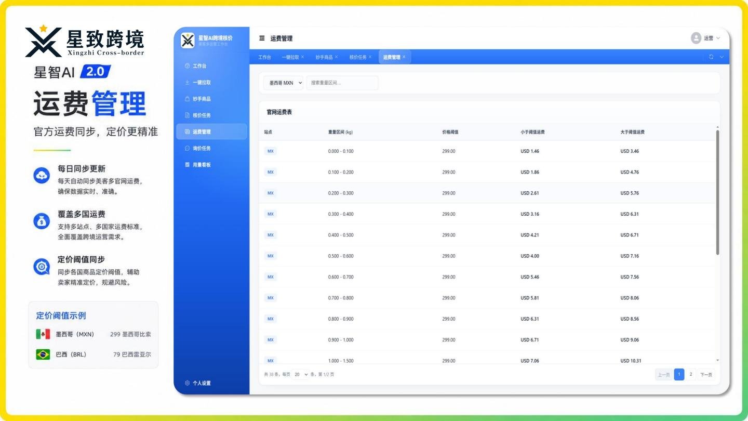Open 个人设置 gear icon in sidebar
748x421 pixels.
(x=188, y=383)
